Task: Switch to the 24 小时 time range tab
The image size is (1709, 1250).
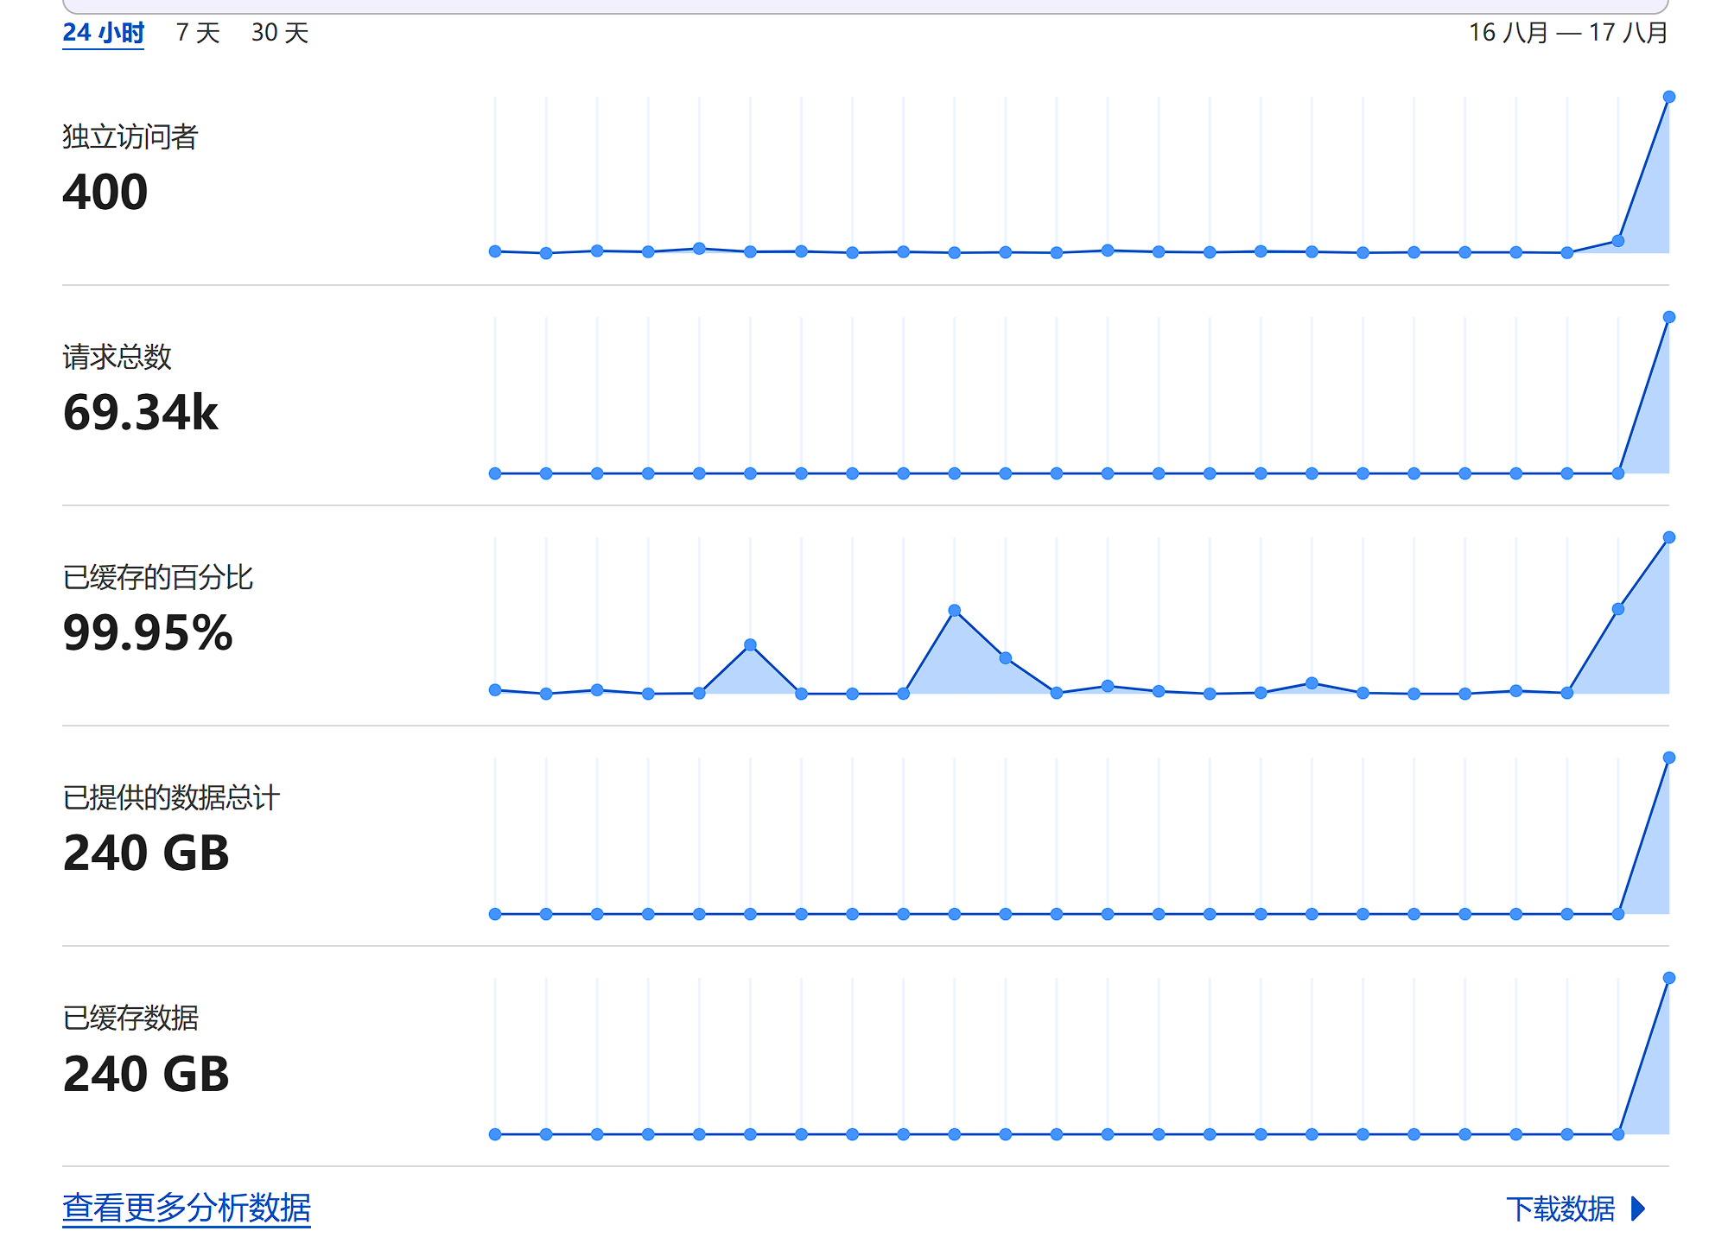Action: pos(103,33)
